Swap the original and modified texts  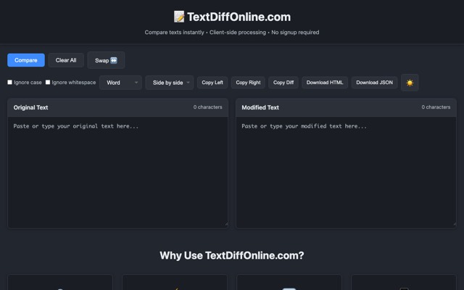[x=106, y=60]
